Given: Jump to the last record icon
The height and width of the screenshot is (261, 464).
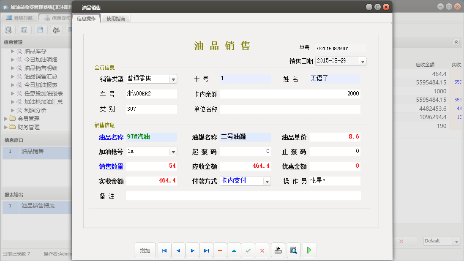Looking at the screenshot, I should tap(206, 250).
